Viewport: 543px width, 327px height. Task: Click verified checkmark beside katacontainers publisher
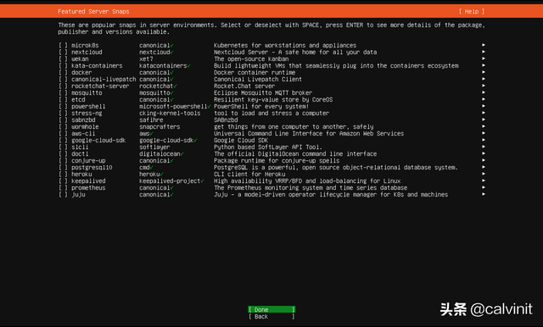pos(188,66)
